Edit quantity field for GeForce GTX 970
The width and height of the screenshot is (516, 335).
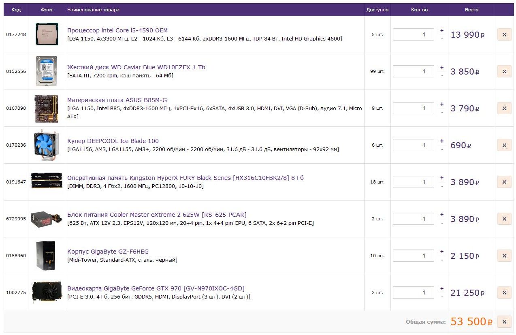point(414,292)
